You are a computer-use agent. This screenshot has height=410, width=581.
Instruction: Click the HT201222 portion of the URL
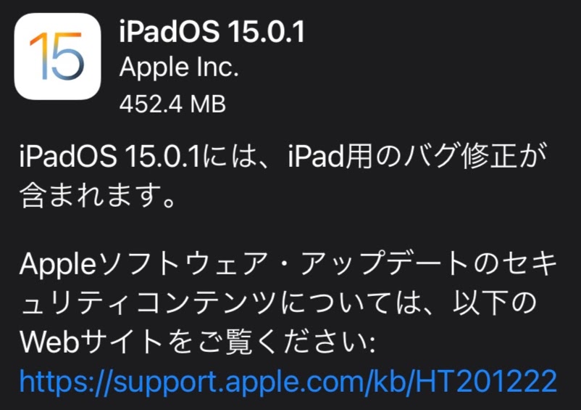(x=486, y=380)
